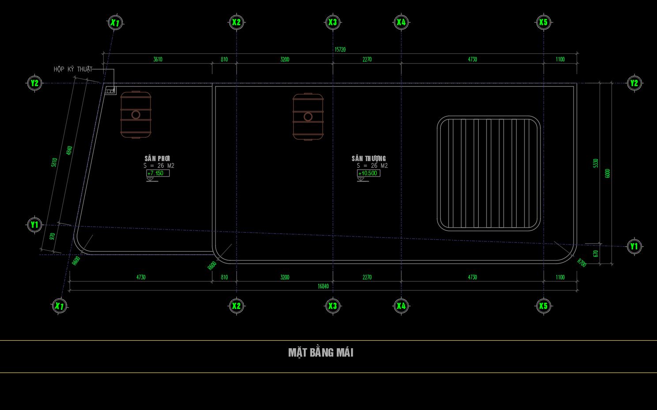Image resolution: width=657 pixels, height=410 pixels.
Task: Pick the Y1 axis bubble on right side
Action: point(634,246)
